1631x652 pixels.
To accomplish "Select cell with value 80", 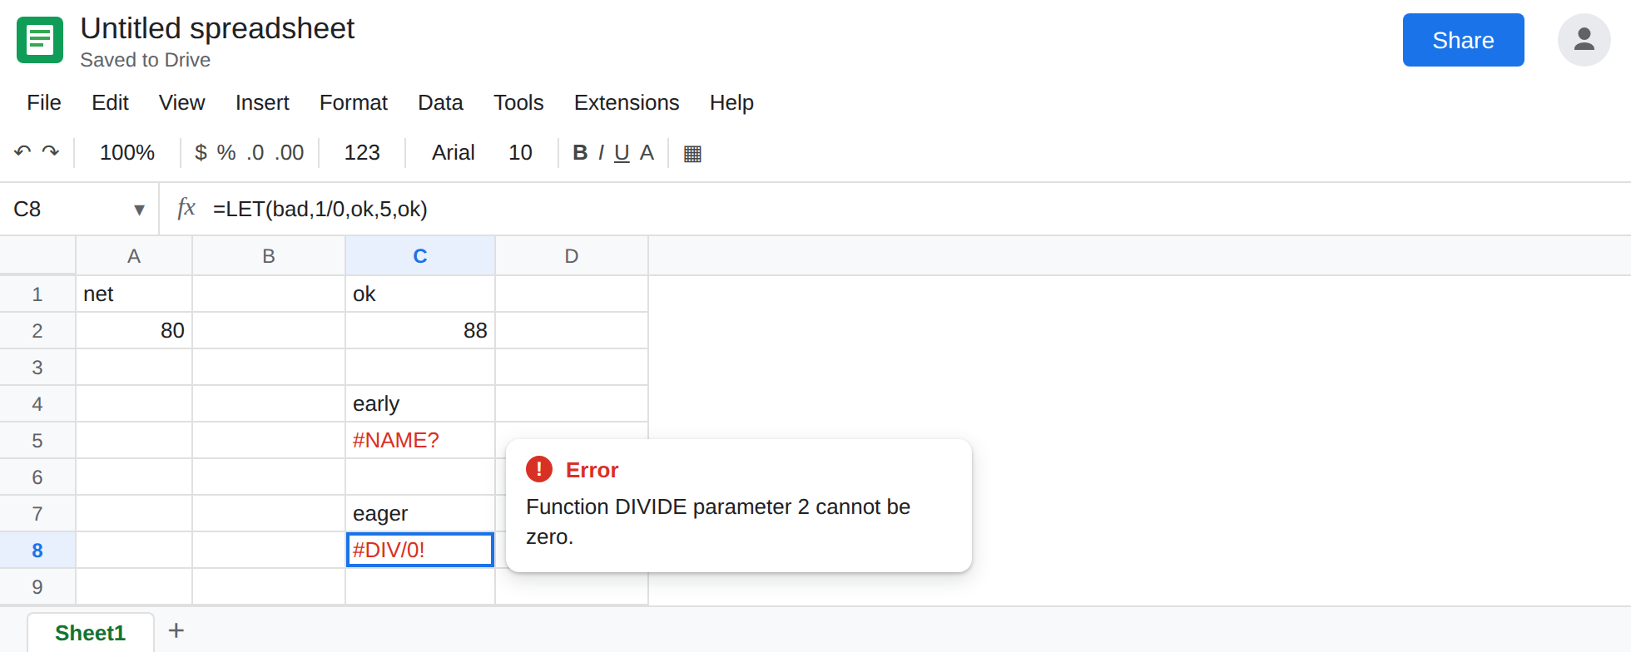I will (134, 331).
